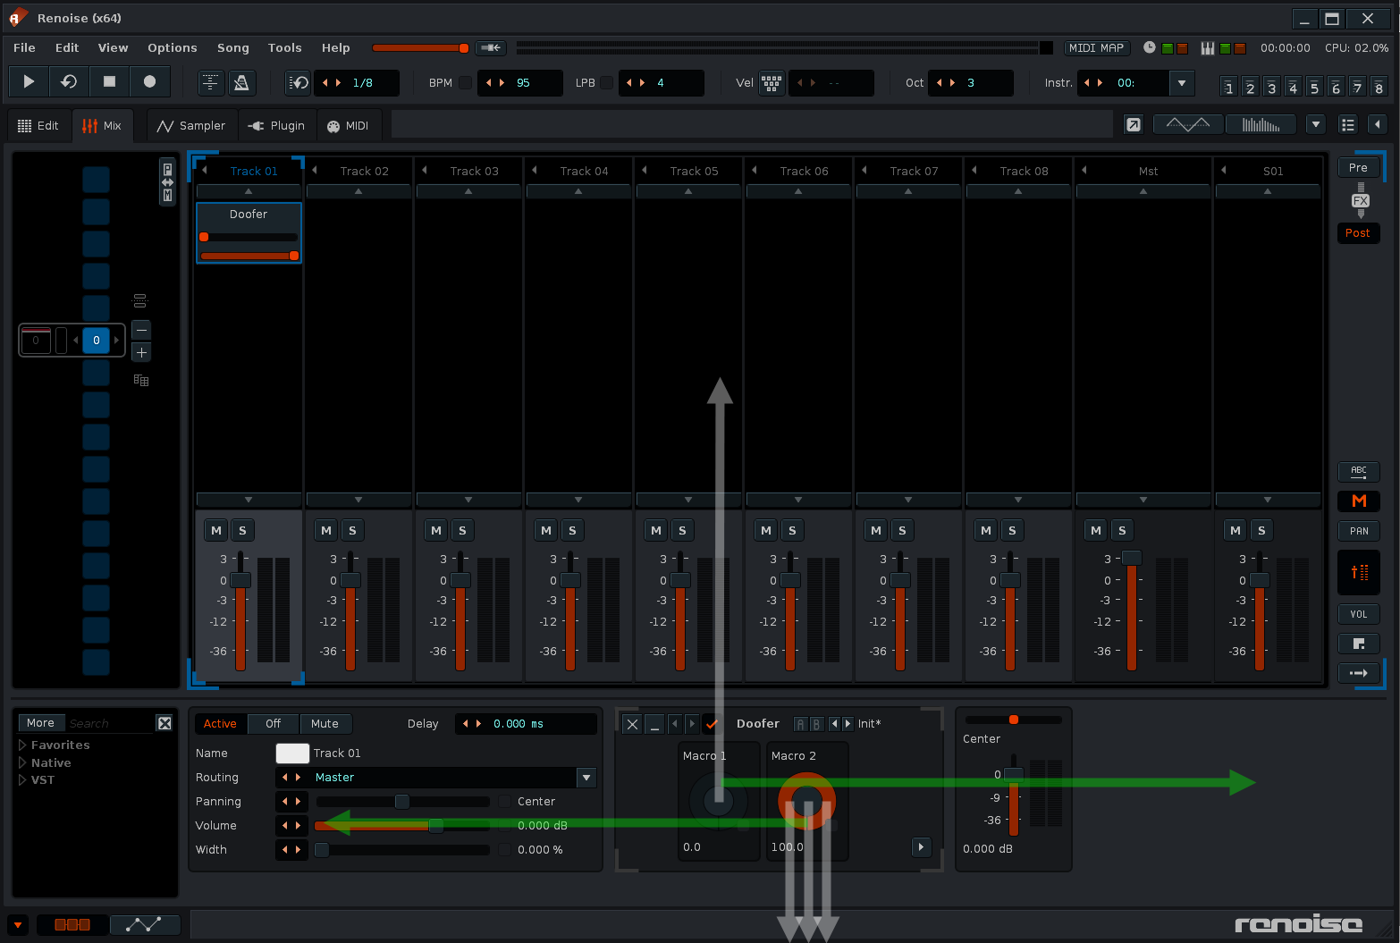Switch to the Sampler tab
The width and height of the screenshot is (1400, 943).
pos(191,126)
